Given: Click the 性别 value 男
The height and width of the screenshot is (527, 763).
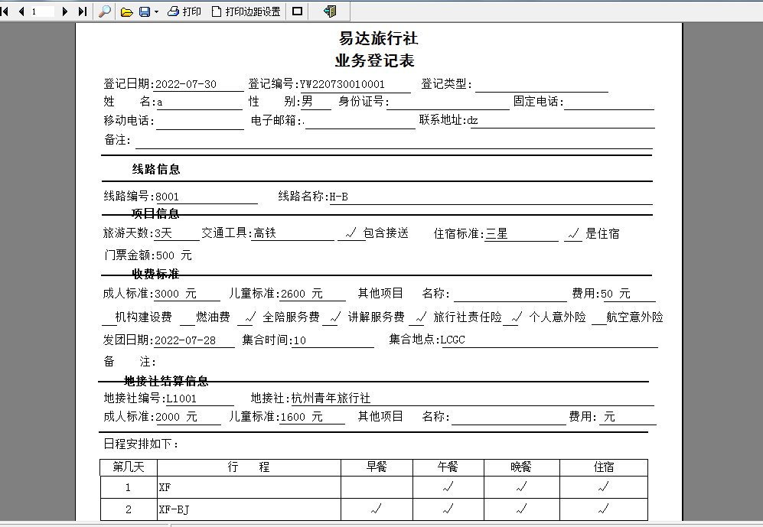Looking at the screenshot, I should click(x=307, y=102).
